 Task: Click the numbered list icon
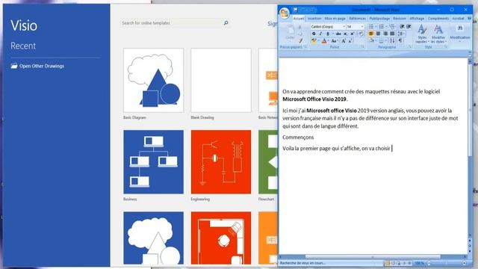click(382, 27)
